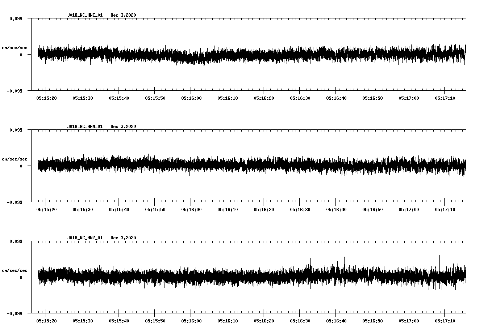Image resolution: width=492 pixels, height=334 pixels.
Task: Click the 05:17:10 time label on bottom axis
Action: tap(444, 320)
